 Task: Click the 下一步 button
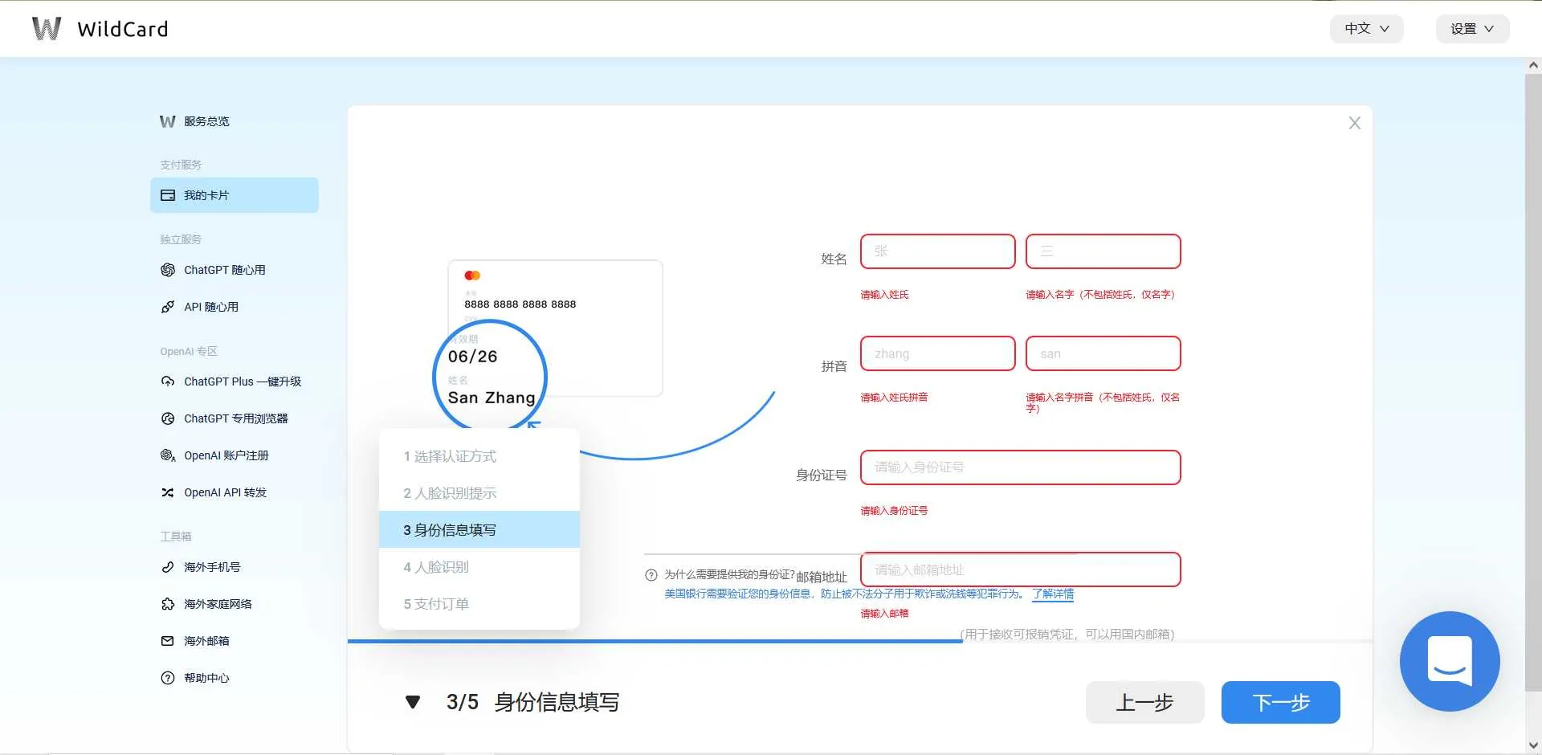tap(1280, 702)
